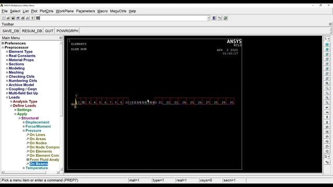Open the active window number dropdown
Viewport: 333px width, 187px height.
pos(327,39)
